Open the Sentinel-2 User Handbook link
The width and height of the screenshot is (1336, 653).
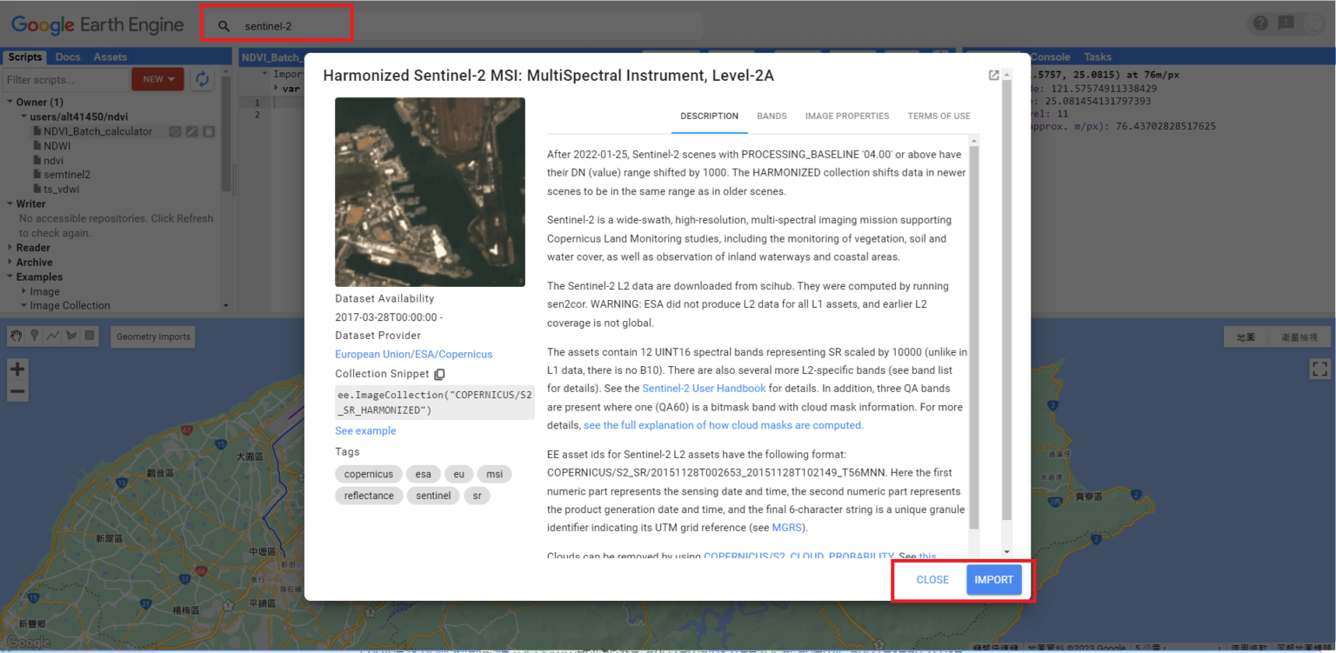click(703, 388)
